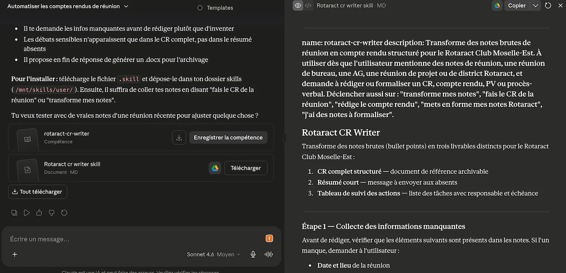
Task: Click the rotaract-cr-writer card name text
Action: coord(67,134)
